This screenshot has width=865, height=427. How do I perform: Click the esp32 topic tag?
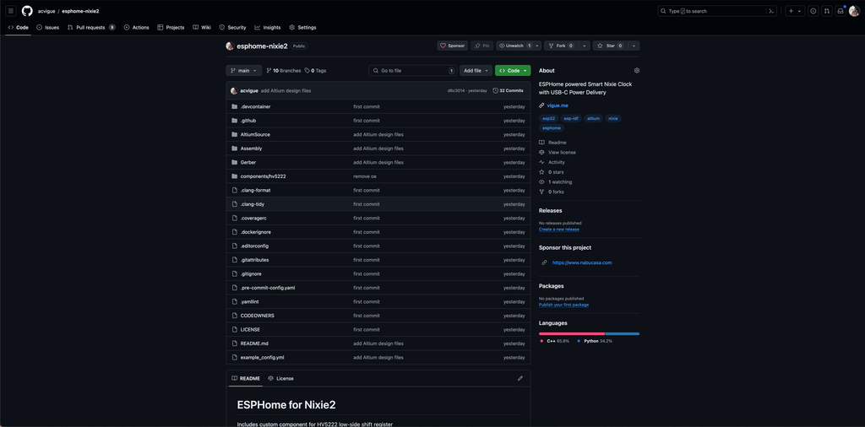click(x=548, y=118)
